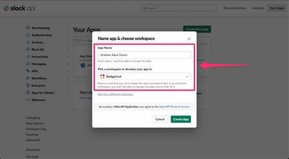Open the Authentication sidebar item
This screenshot has height=159, width=289.
tap(42, 35)
